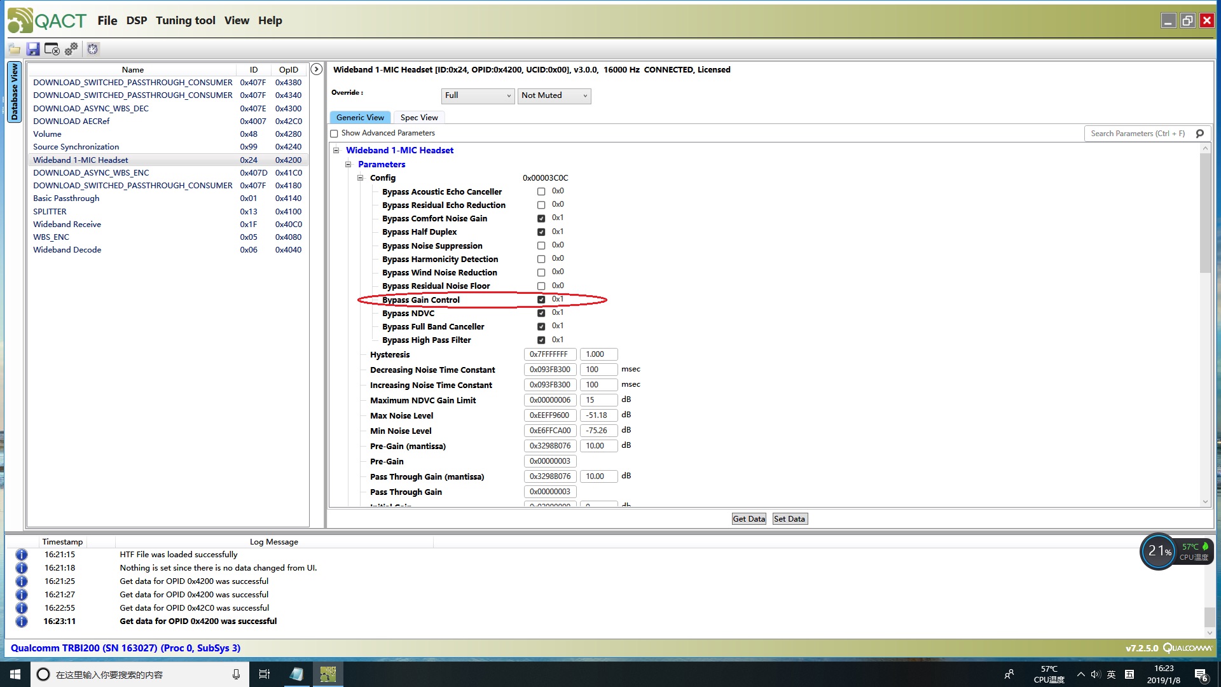Sort operators by the Name column header

[132, 70]
